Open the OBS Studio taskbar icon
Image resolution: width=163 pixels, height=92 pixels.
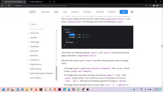[x=88, y=89]
